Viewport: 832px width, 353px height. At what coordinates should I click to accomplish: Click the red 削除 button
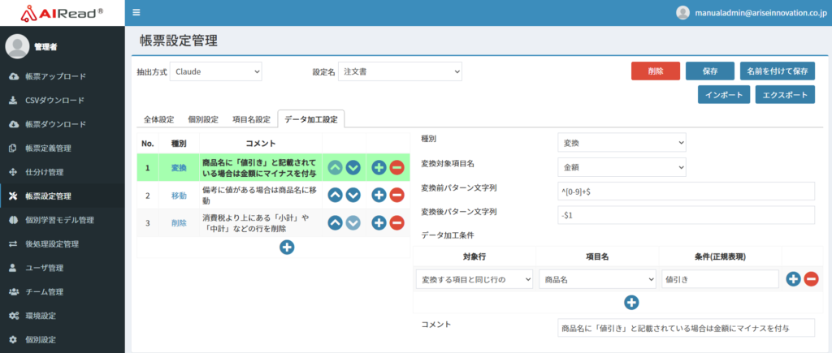click(x=656, y=71)
